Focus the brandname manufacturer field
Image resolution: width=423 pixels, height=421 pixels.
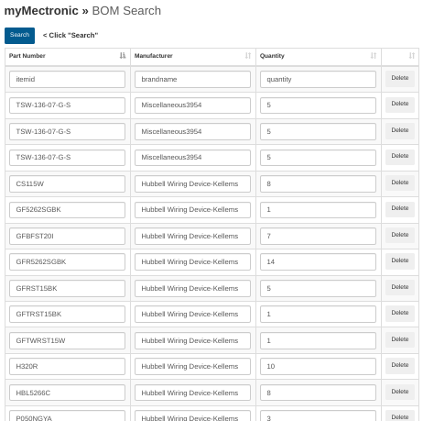click(192, 80)
